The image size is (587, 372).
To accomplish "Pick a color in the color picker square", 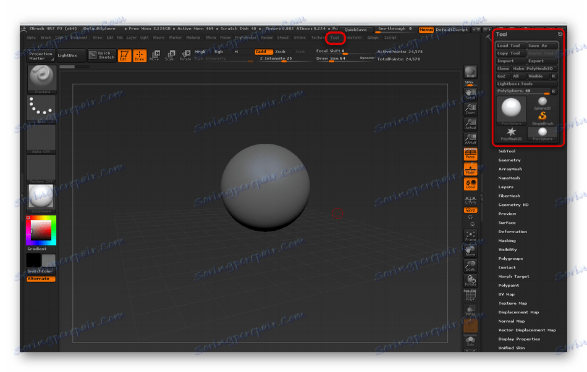I will coord(41,230).
